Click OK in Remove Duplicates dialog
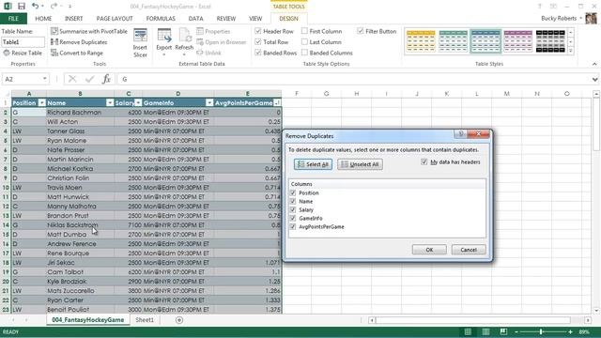 (x=429, y=250)
